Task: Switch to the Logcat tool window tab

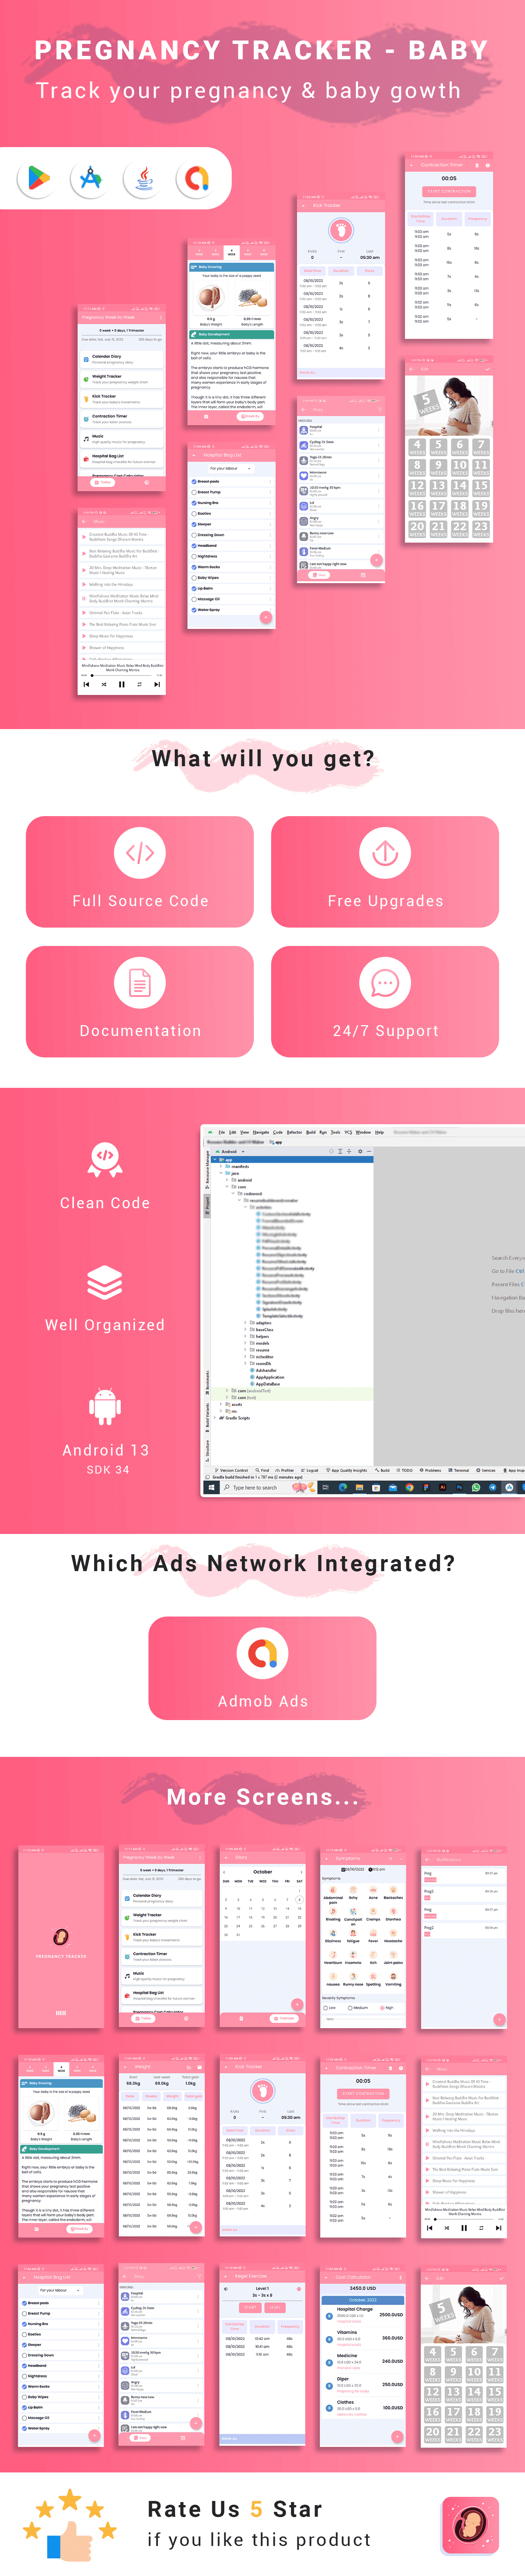Action: [x=311, y=1471]
